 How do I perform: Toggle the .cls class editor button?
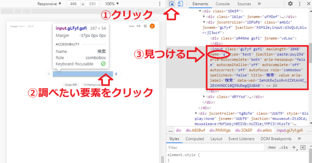coord(284,148)
